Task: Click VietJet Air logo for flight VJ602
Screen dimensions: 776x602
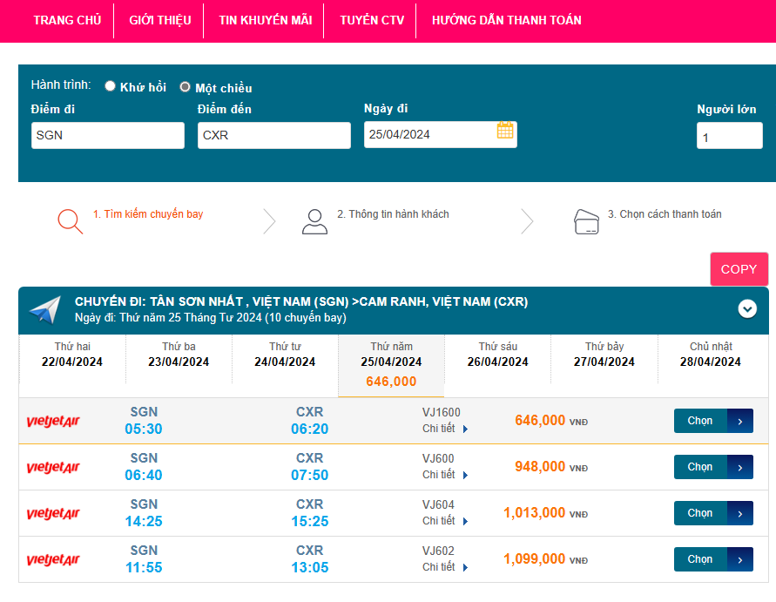Action: 53,560
